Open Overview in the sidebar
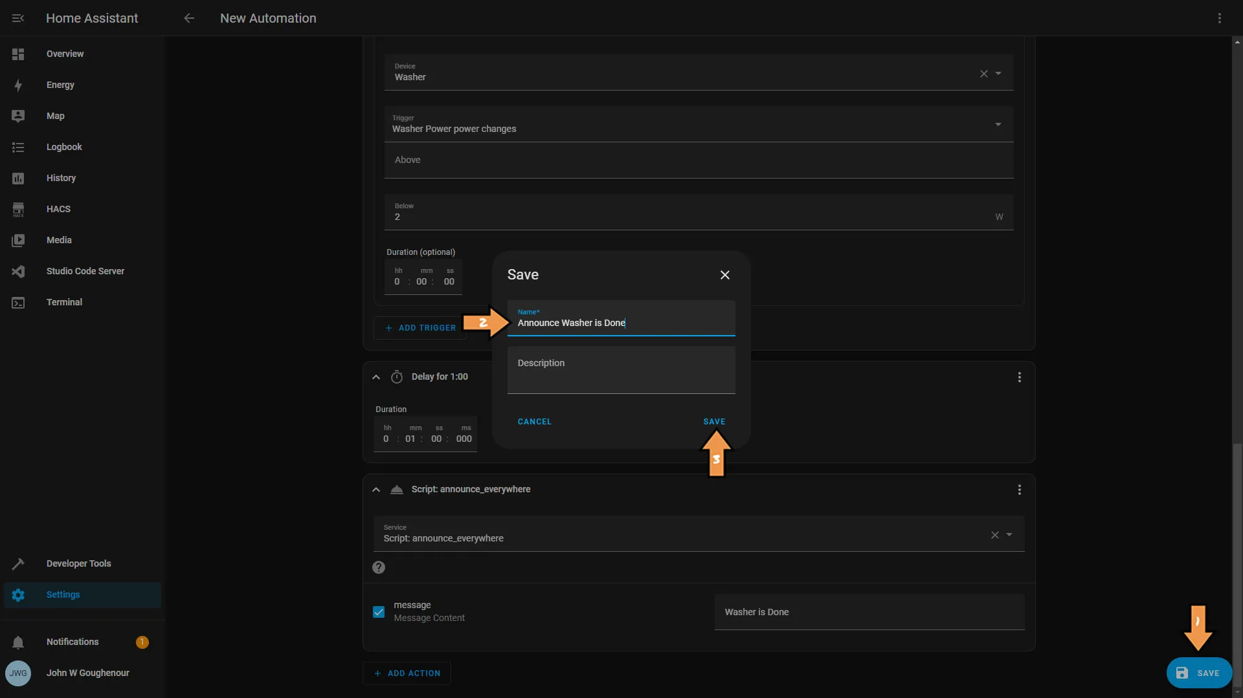Image resolution: width=1243 pixels, height=698 pixels. (x=82, y=54)
